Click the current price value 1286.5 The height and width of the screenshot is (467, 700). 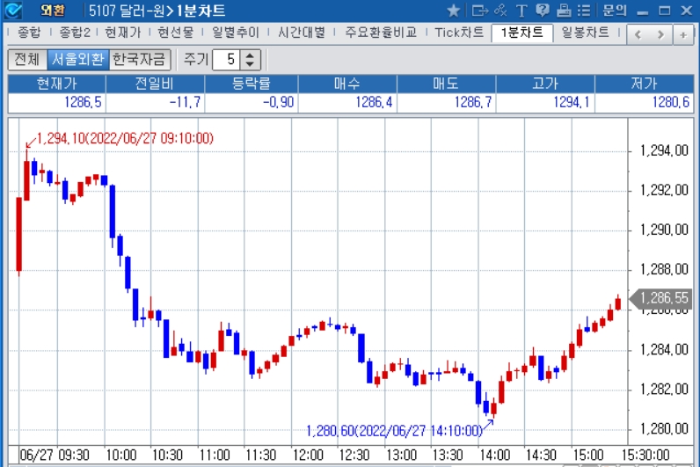click(x=83, y=102)
